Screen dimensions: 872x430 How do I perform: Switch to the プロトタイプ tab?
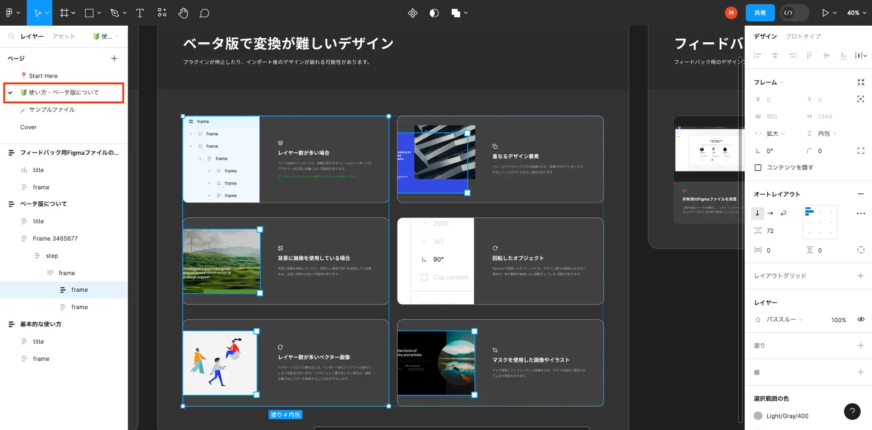point(803,36)
